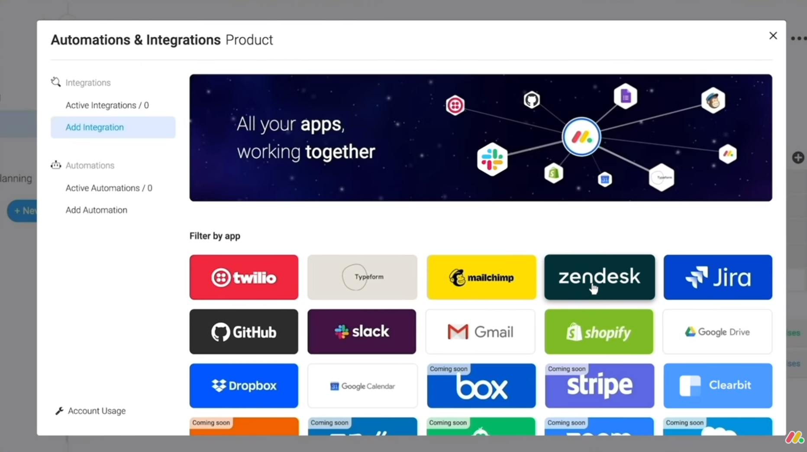Filter apps by Typeform

[362, 277]
